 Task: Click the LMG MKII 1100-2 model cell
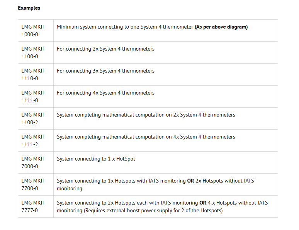point(33,118)
